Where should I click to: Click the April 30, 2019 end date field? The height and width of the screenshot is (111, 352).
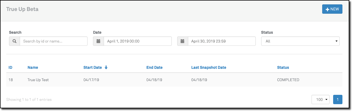[222, 41]
